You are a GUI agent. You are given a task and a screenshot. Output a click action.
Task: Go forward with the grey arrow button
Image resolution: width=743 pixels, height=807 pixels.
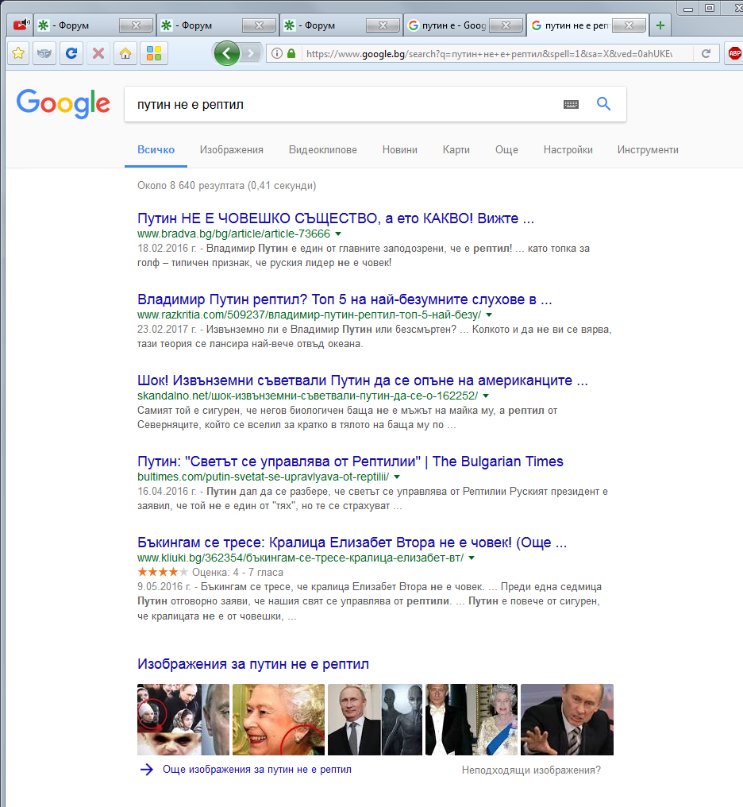[250, 53]
